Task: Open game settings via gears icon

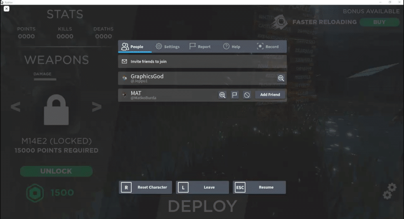Action: click(389, 191)
